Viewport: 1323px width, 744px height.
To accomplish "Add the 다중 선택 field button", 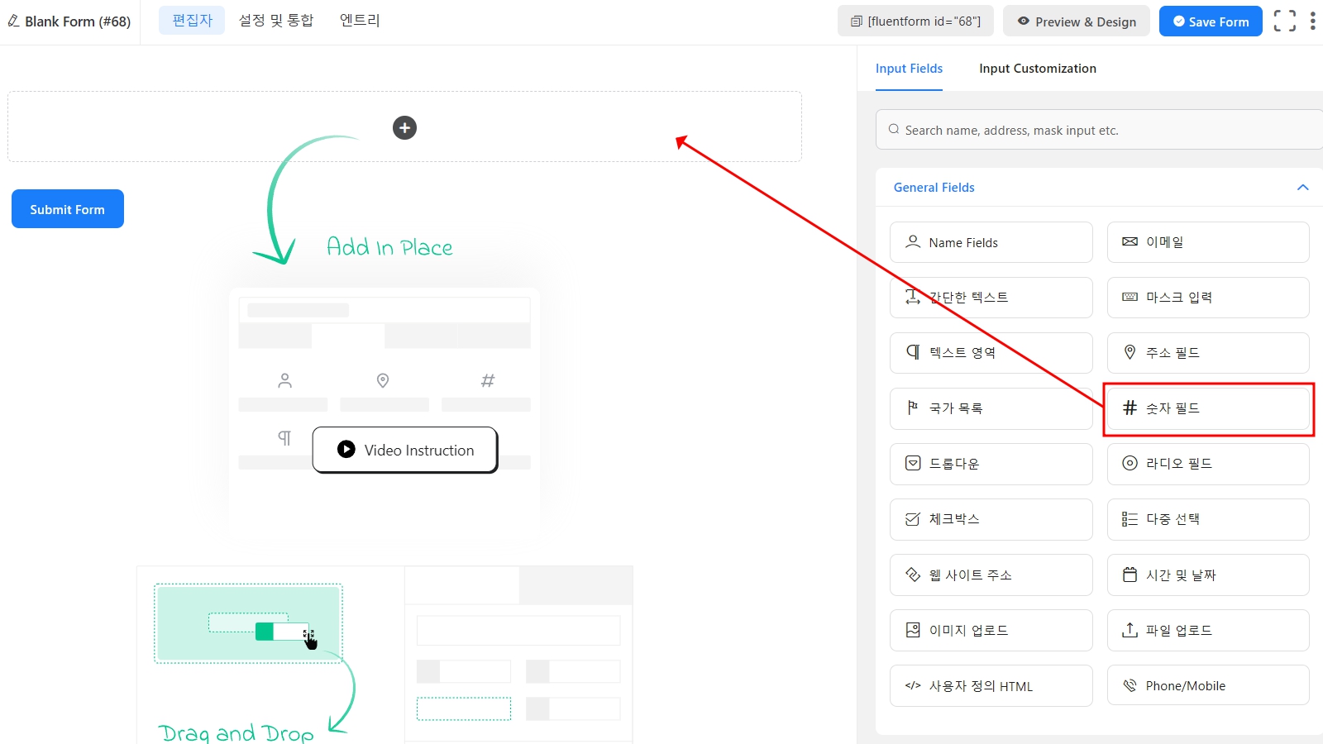I will tap(1208, 519).
